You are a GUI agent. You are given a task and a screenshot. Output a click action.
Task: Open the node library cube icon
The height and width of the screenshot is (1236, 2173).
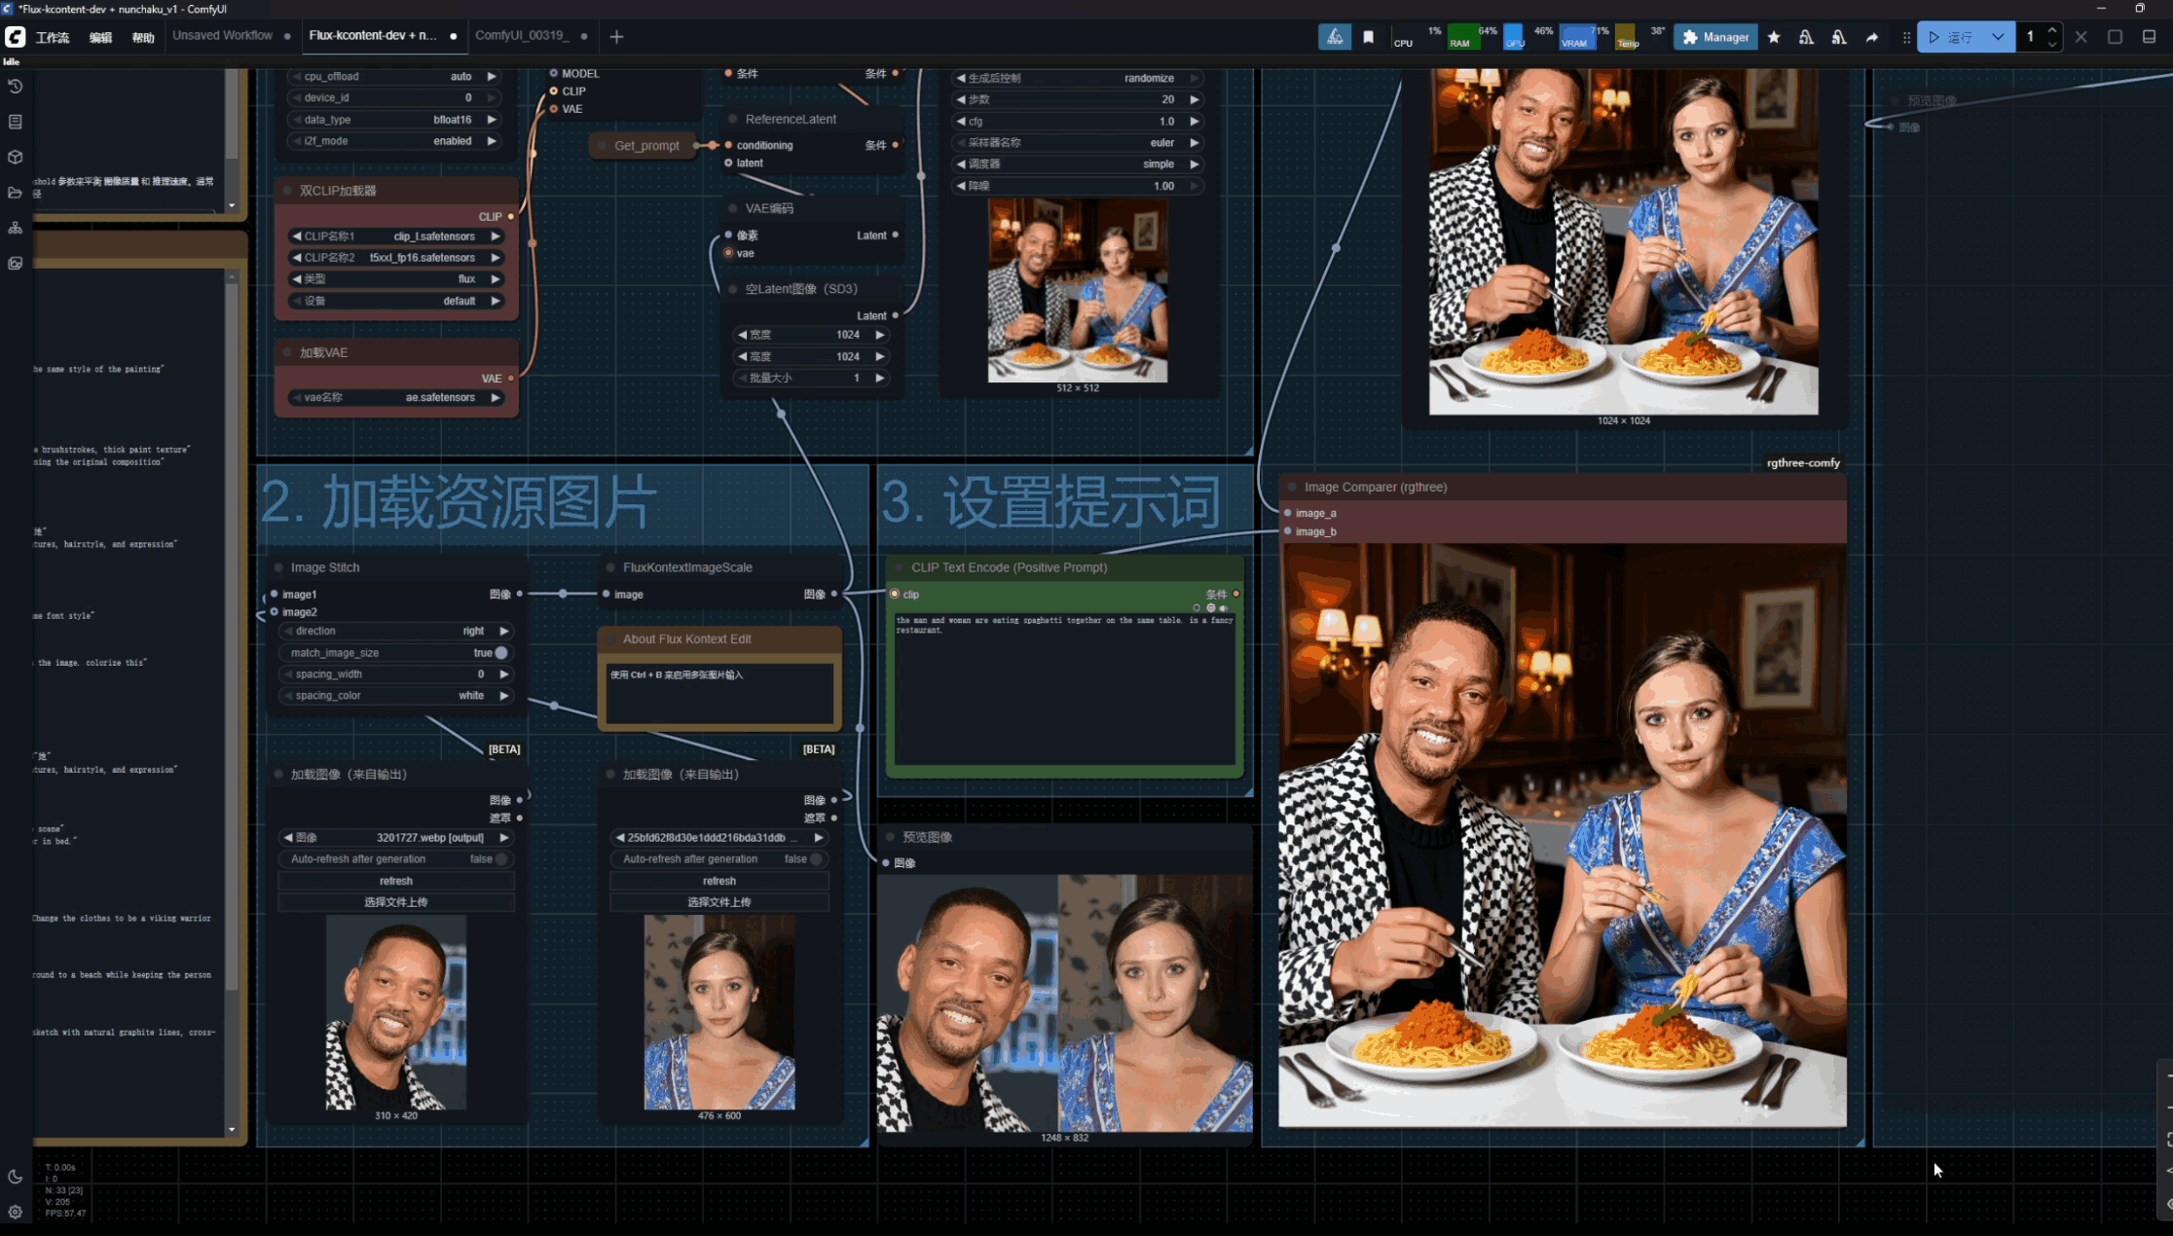(15, 157)
